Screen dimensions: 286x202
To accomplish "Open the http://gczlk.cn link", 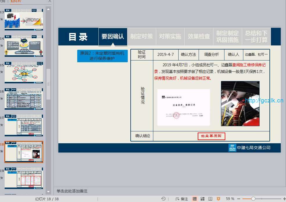I will click(x=264, y=101).
